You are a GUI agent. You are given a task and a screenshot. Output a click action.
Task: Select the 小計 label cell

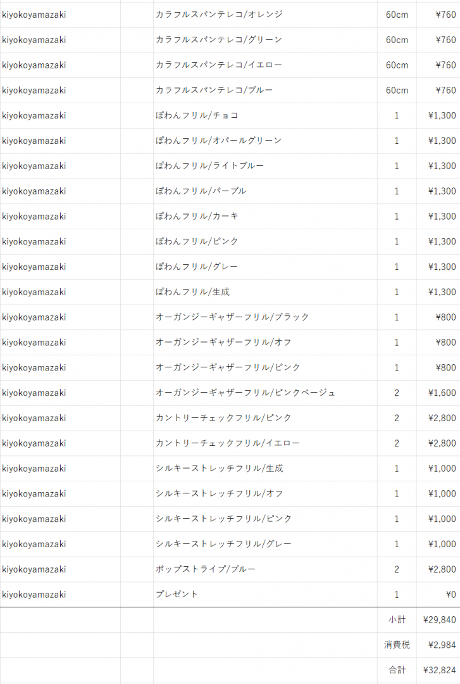(x=397, y=620)
